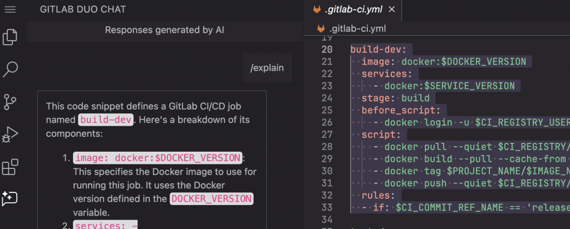Click the 'stage: build' line
Screen dimensions: 570x229
(396, 98)
